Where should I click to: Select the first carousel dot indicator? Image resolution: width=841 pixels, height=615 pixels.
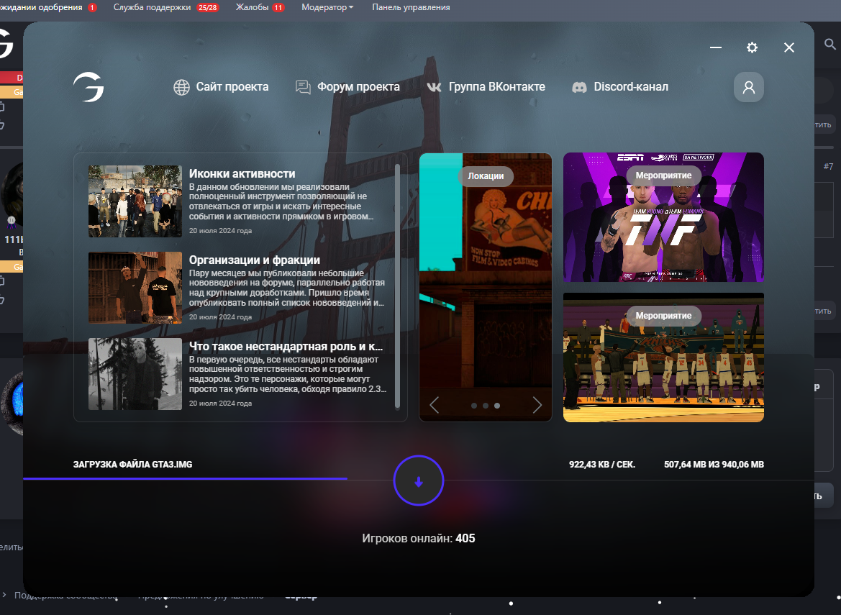(474, 406)
